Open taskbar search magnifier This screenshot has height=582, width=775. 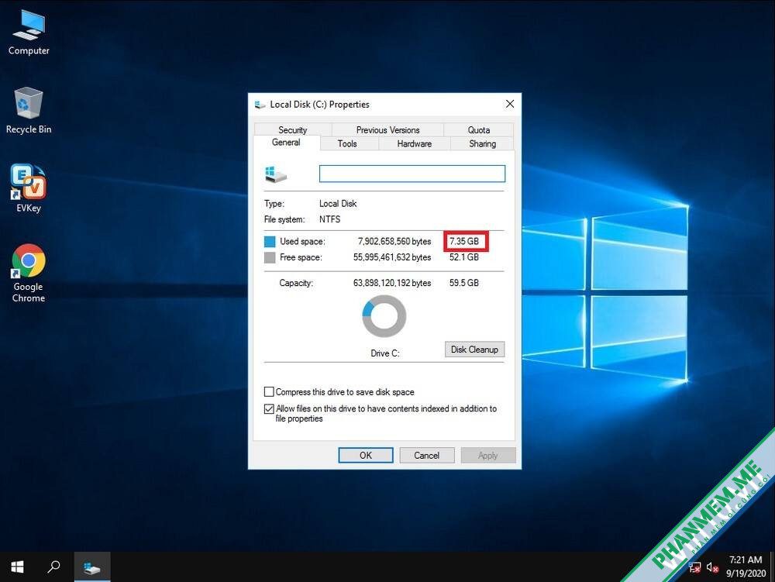coord(54,567)
